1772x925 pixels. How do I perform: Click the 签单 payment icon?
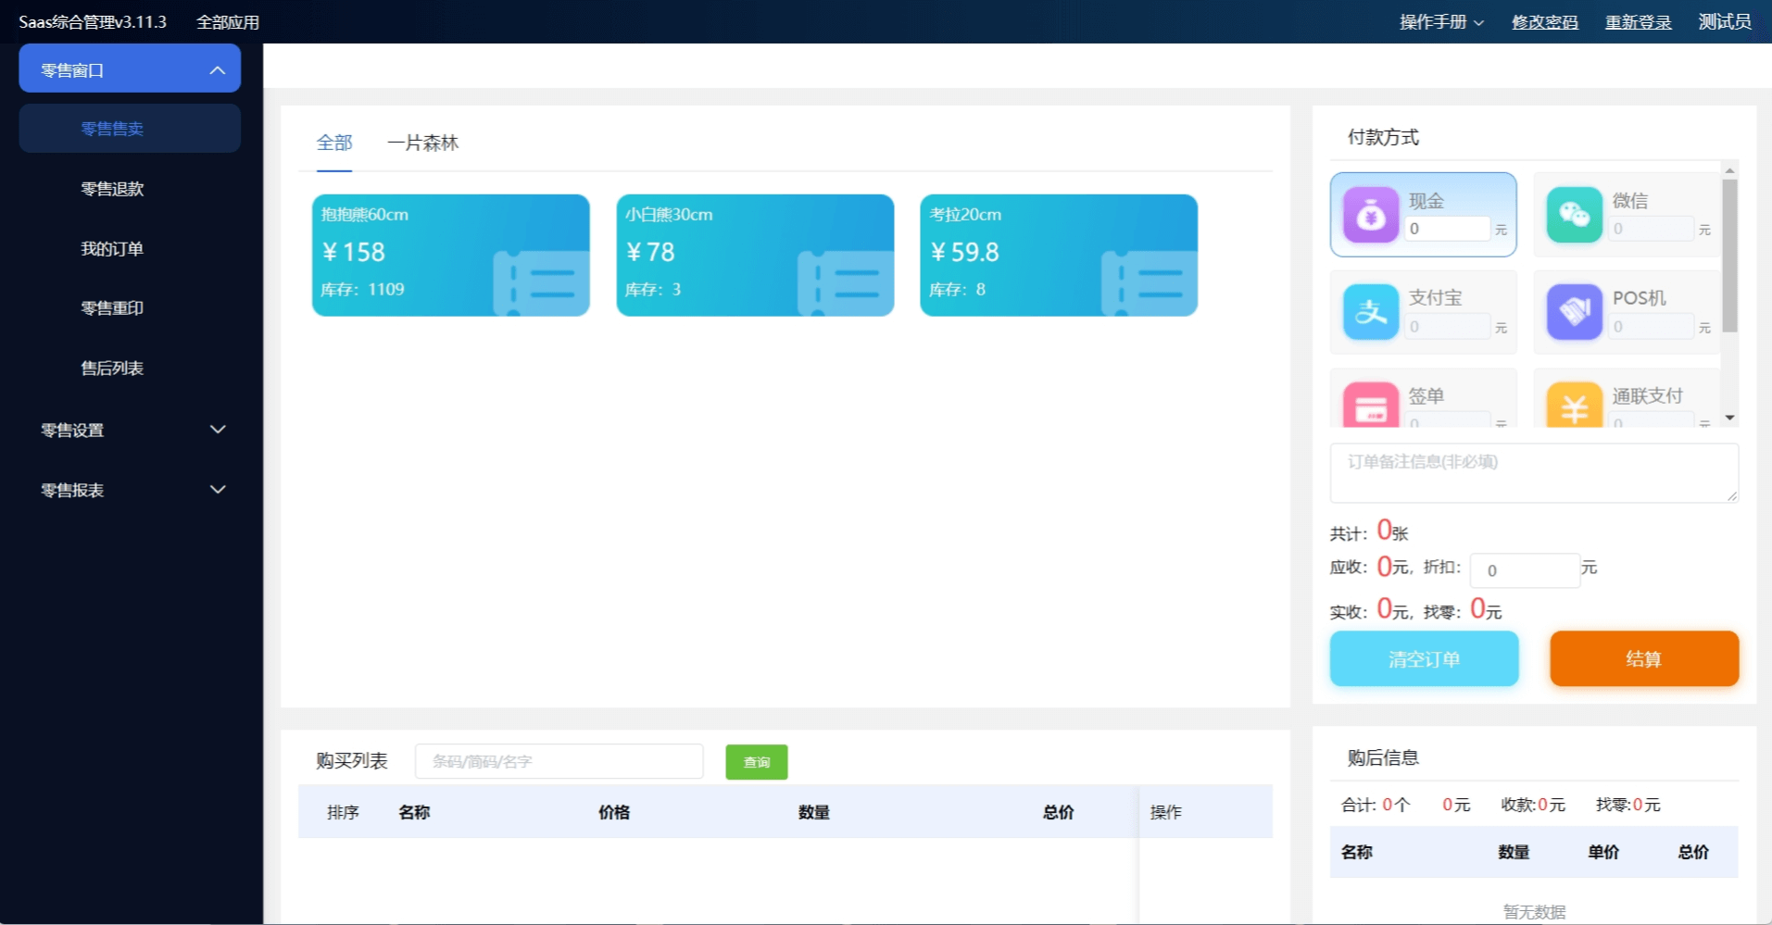click(1370, 405)
